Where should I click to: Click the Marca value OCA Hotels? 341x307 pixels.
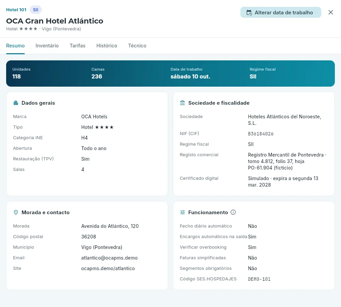(94, 117)
